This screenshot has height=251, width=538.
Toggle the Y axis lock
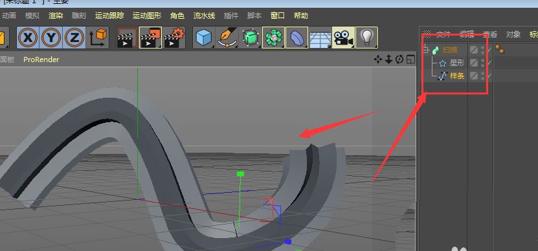[x=51, y=38]
